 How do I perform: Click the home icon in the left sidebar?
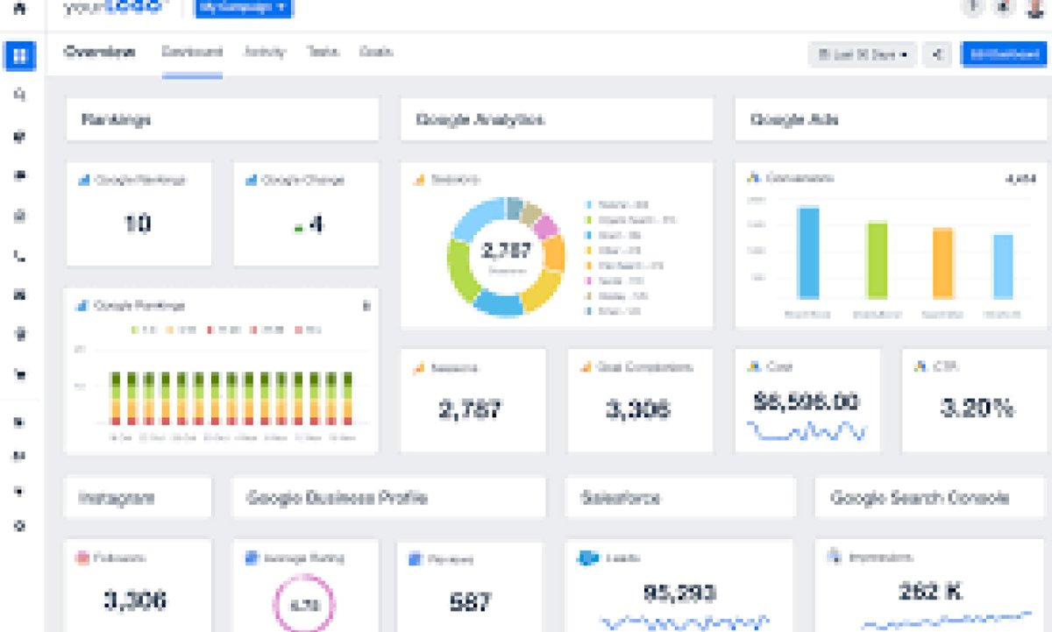[x=19, y=9]
